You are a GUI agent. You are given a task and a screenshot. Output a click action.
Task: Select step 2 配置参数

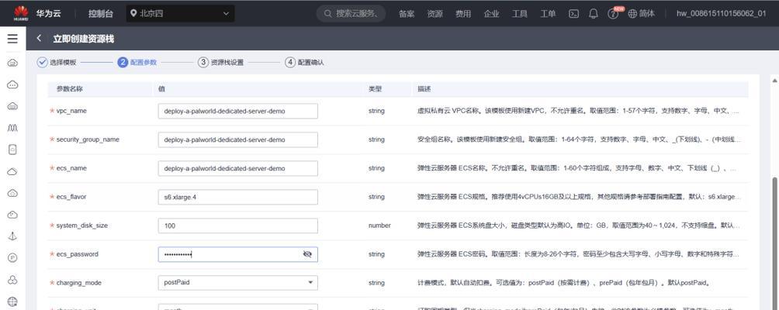pos(137,63)
